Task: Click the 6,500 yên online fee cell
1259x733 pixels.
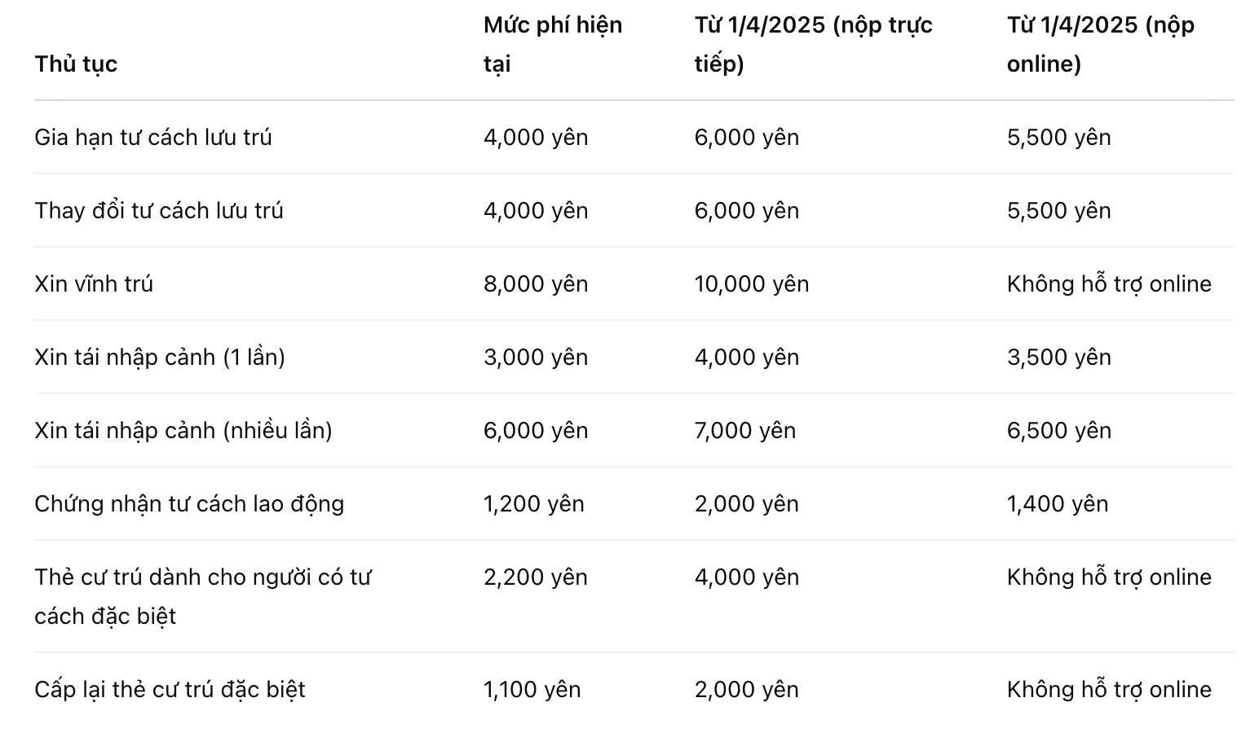Action: tap(1059, 430)
